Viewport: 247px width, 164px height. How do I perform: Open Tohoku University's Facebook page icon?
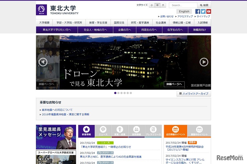tap(198, 11)
